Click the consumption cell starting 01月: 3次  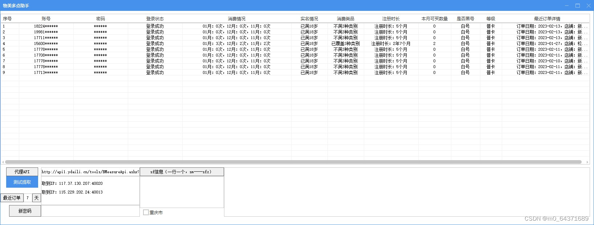[x=237, y=43]
